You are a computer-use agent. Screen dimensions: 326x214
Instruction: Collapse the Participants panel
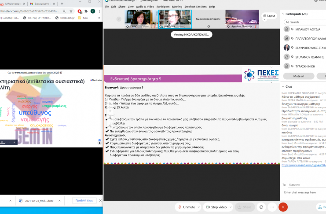(x=283, y=14)
